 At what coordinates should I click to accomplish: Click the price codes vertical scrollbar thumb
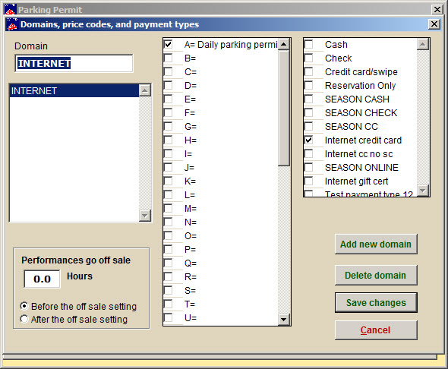[284, 108]
